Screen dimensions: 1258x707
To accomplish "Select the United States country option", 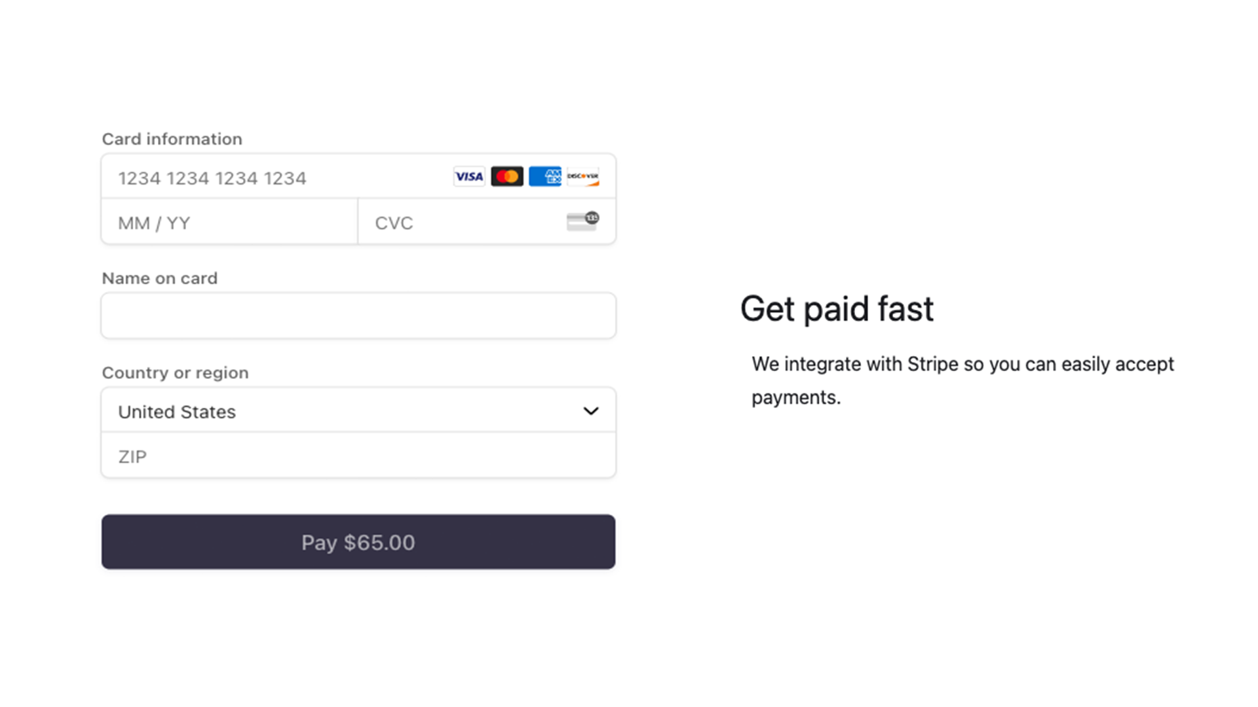I will 176,411.
